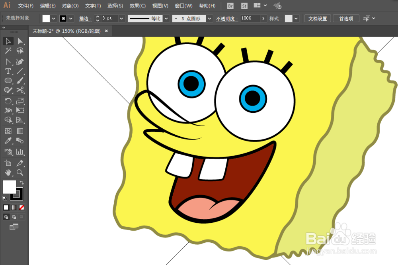Select the Selection tool (black arrow)
The image size is (398, 265).
click(x=8, y=41)
